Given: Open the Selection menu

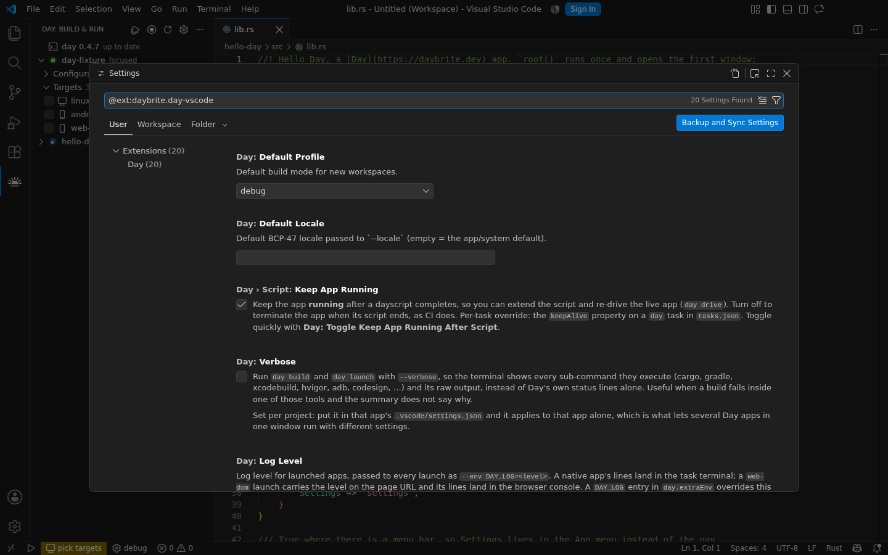Looking at the screenshot, I should tap(94, 9).
